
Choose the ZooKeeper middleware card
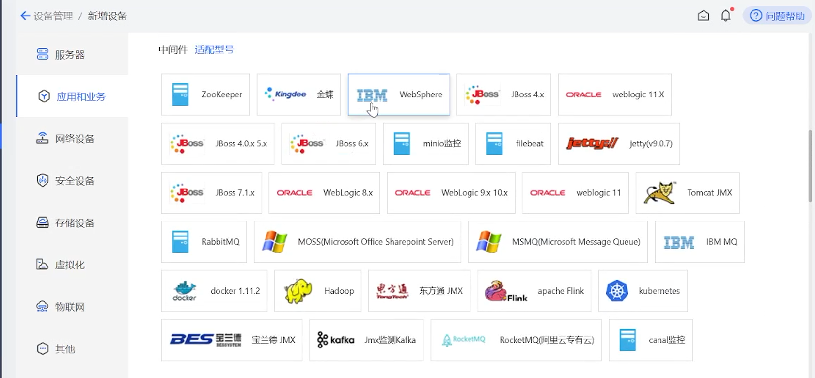(205, 94)
